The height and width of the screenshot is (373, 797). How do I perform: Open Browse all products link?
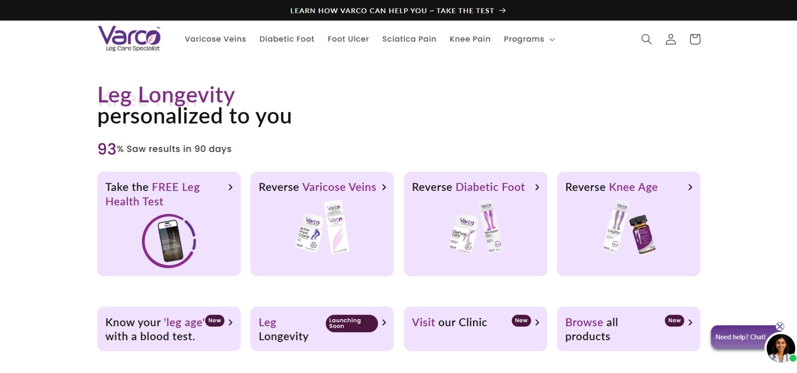click(592, 329)
